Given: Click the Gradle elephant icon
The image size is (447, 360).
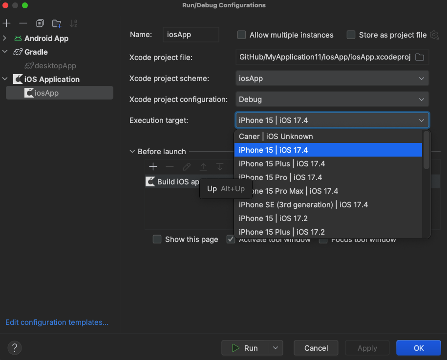Looking at the screenshot, I should pyautogui.click(x=18, y=52).
